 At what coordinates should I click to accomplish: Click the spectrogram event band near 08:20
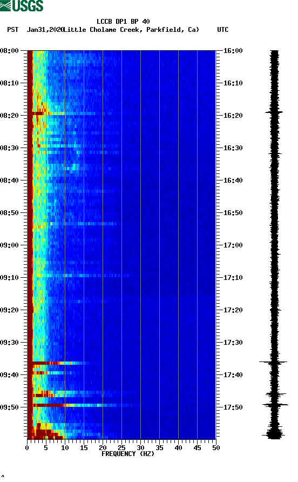pos(65,113)
